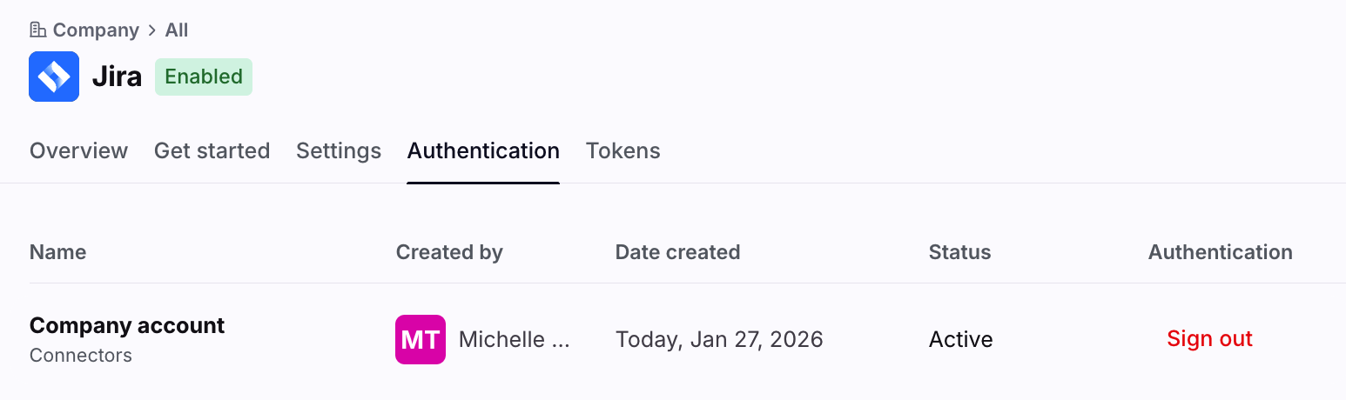Switch to the Overview tab

click(78, 151)
